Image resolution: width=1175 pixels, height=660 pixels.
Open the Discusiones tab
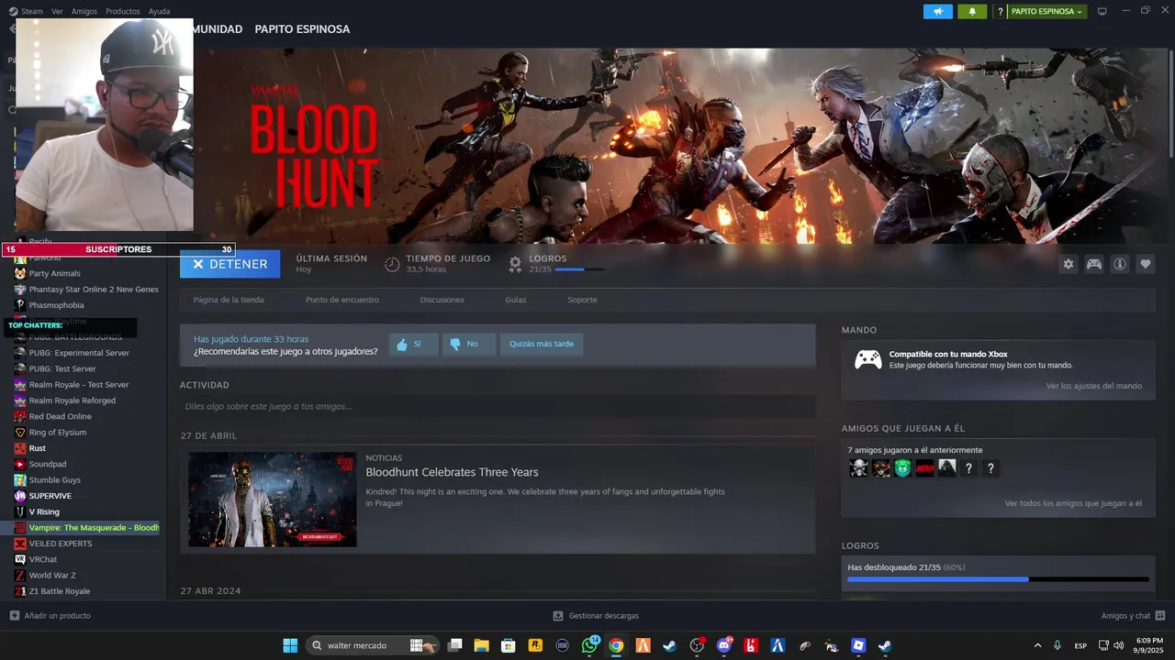442,300
